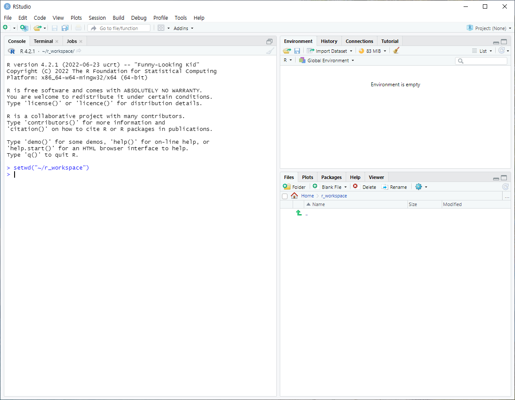Maximize the Environment pane
The height and width of the screenshot is (400, 515).
pyautogui.click(x=504, y=42)
